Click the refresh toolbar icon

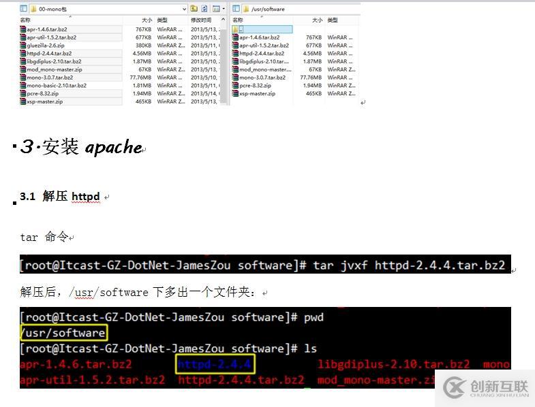tap(204, 9)
